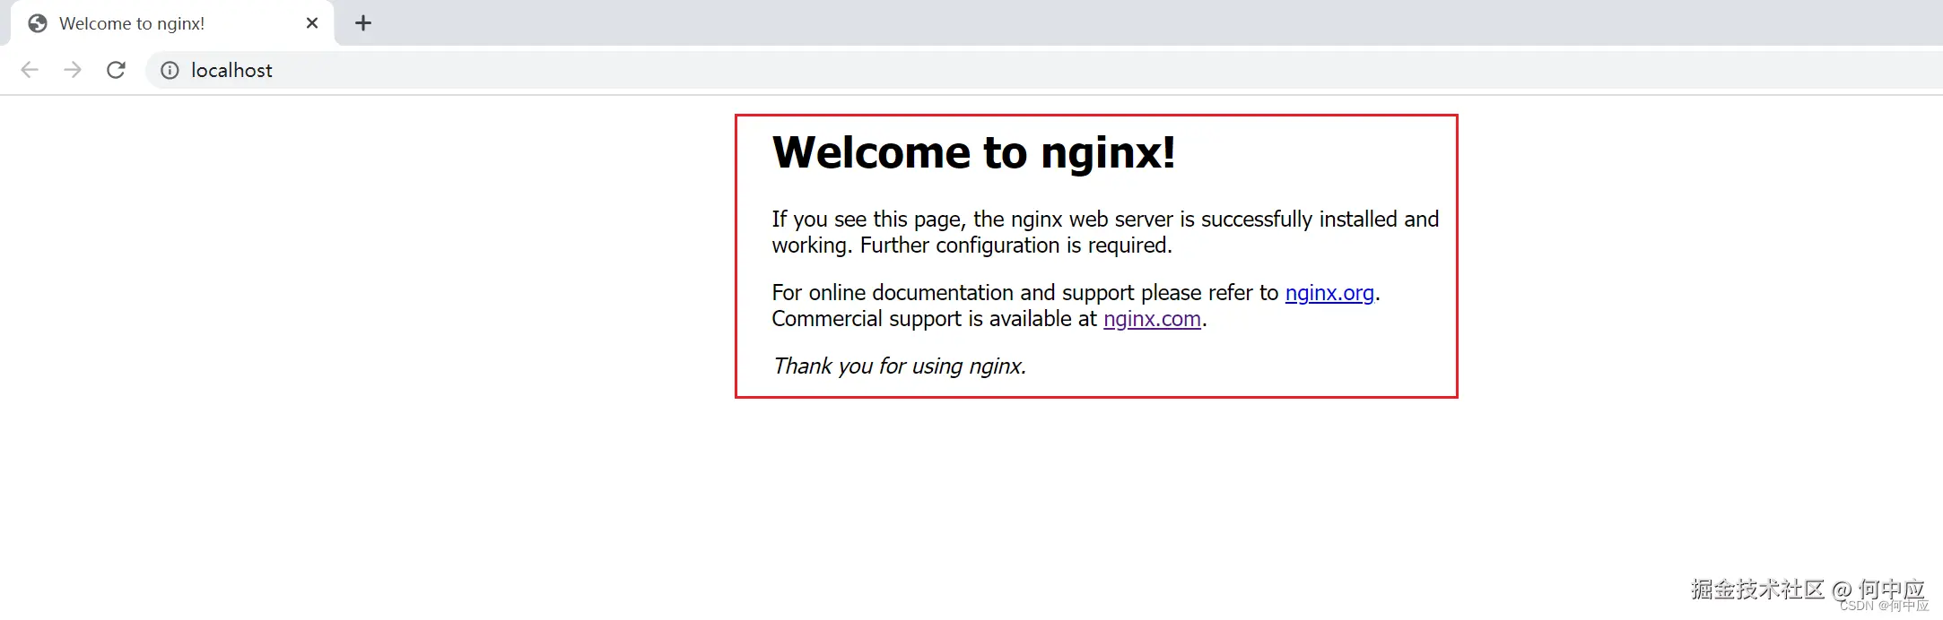Click 'Further configuration is required.' sentence
The image size is (1943, 620).
1016,245
